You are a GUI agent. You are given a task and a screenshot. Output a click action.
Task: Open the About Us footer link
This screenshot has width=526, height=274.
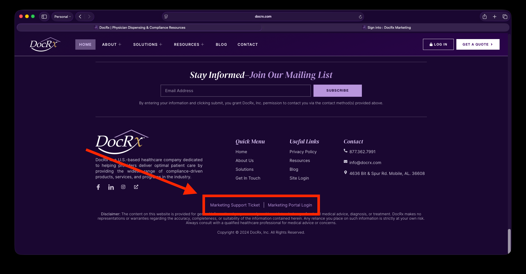click(x=245, y=160)
